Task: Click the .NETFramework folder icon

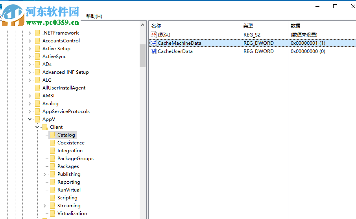Action: coord(38,33)
